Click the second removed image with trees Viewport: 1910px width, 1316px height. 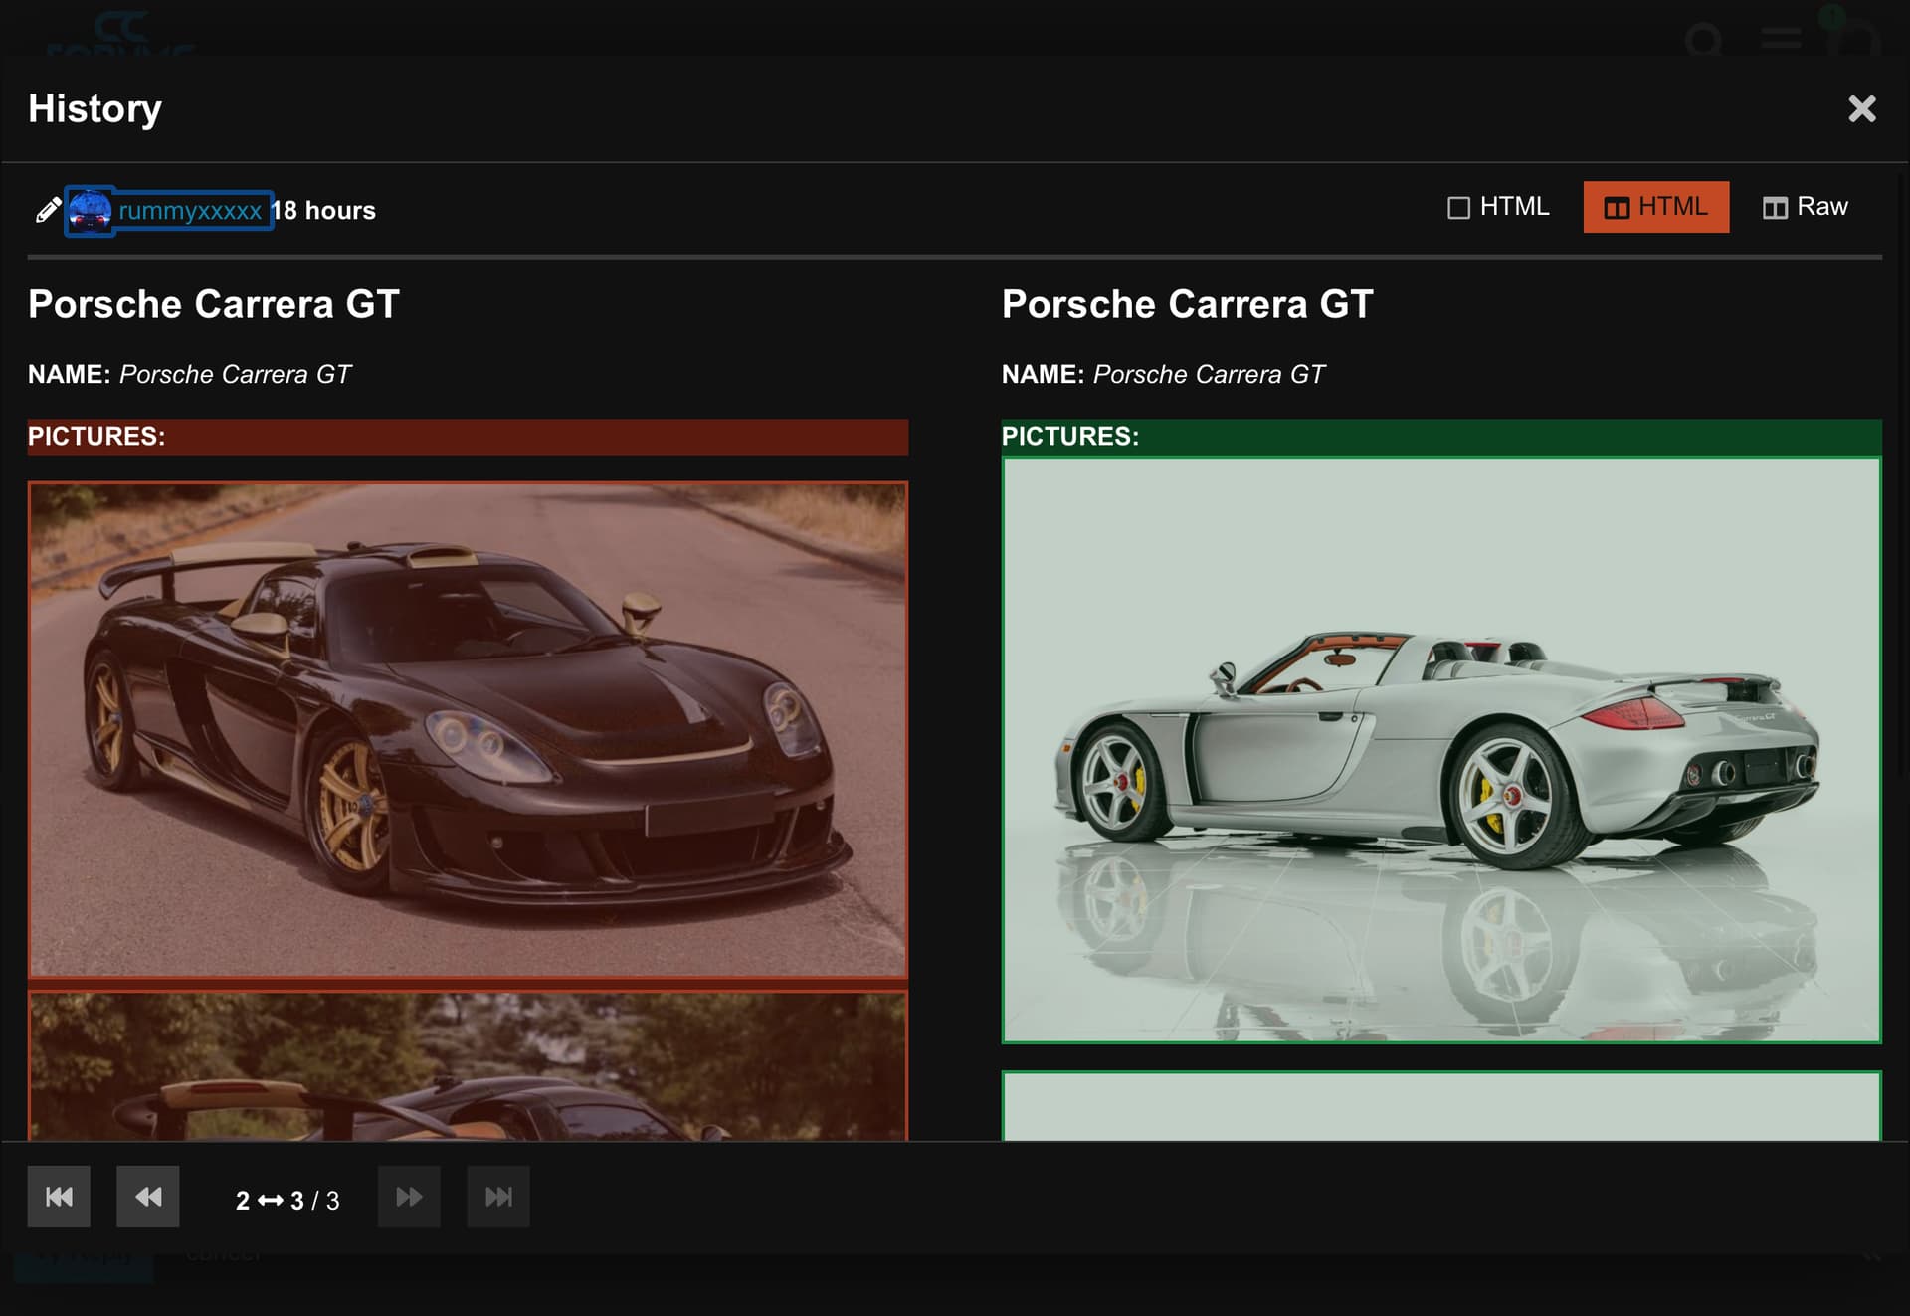(468, 1065)
